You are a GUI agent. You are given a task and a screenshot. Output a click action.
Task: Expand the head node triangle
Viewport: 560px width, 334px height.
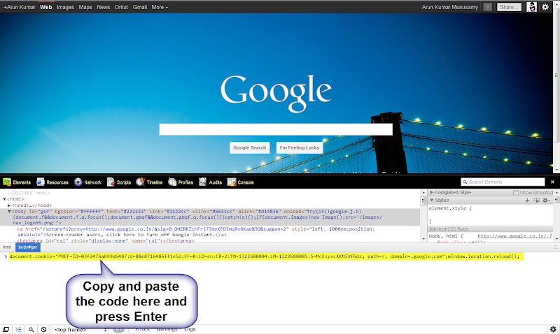pos(9,205)
